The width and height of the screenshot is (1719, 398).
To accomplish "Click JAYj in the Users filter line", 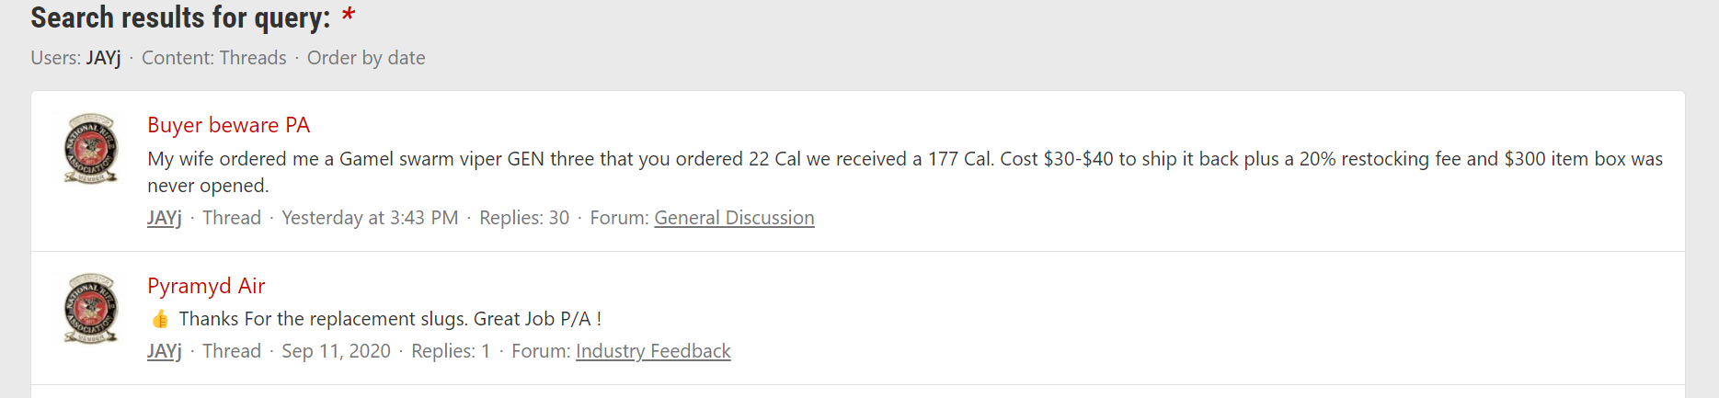I will click(x=104, y=58).
